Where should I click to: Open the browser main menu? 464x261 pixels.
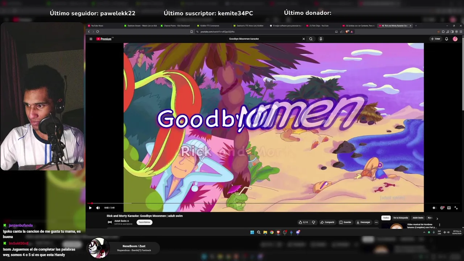point(461,32)
